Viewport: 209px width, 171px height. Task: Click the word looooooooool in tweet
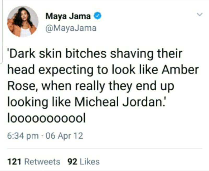pyautogui.click(x=47, y=118)
